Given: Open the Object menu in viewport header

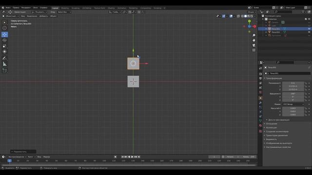Looking at the screenshot, I should coord(53,16).
